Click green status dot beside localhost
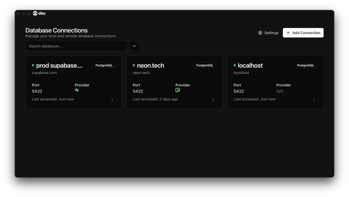 coord(235,66)
